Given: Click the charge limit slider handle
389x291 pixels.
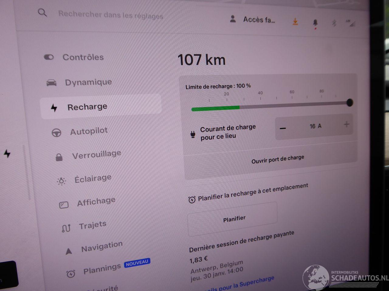Looking at the screenshot, I should pos(350,102).
